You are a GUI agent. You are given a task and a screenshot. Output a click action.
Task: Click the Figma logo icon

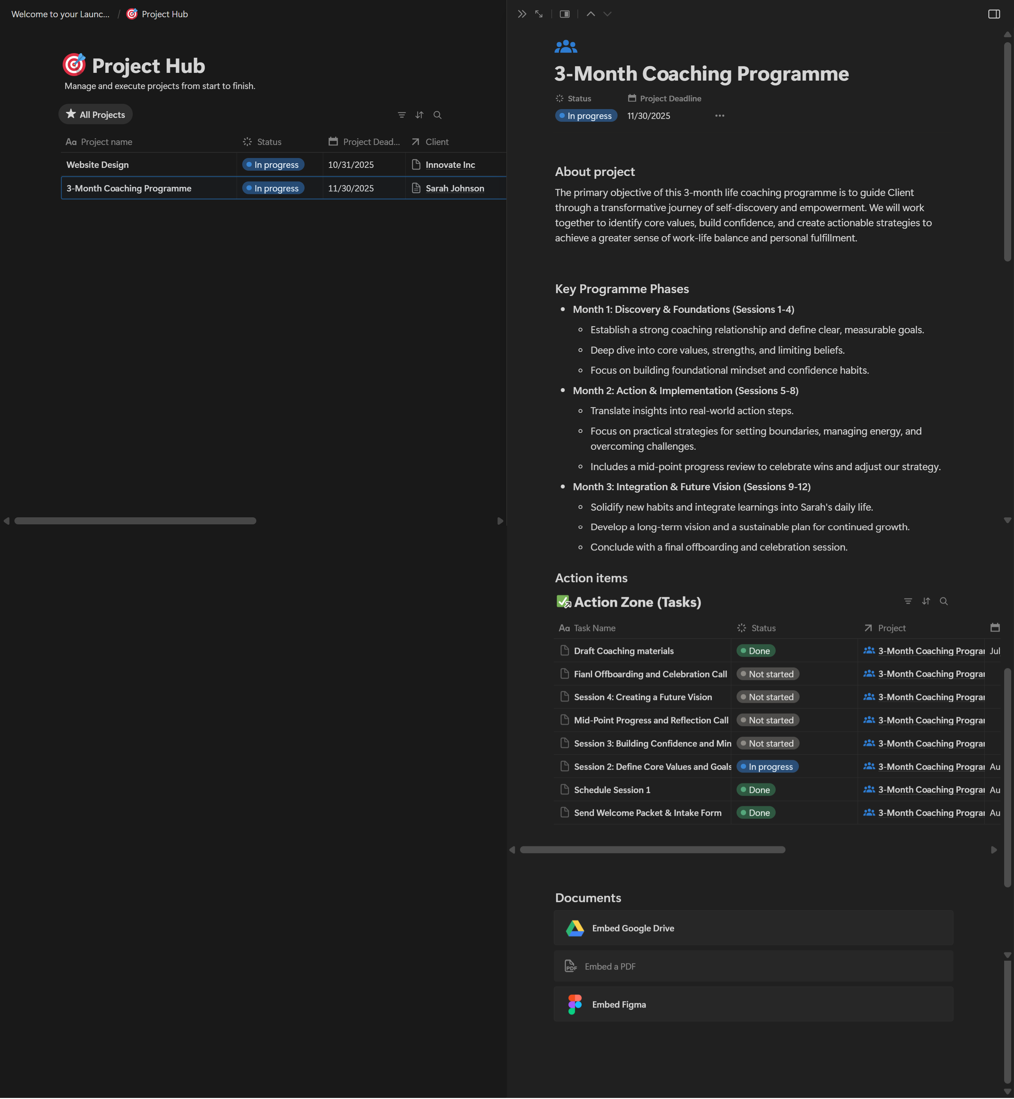575,1005
